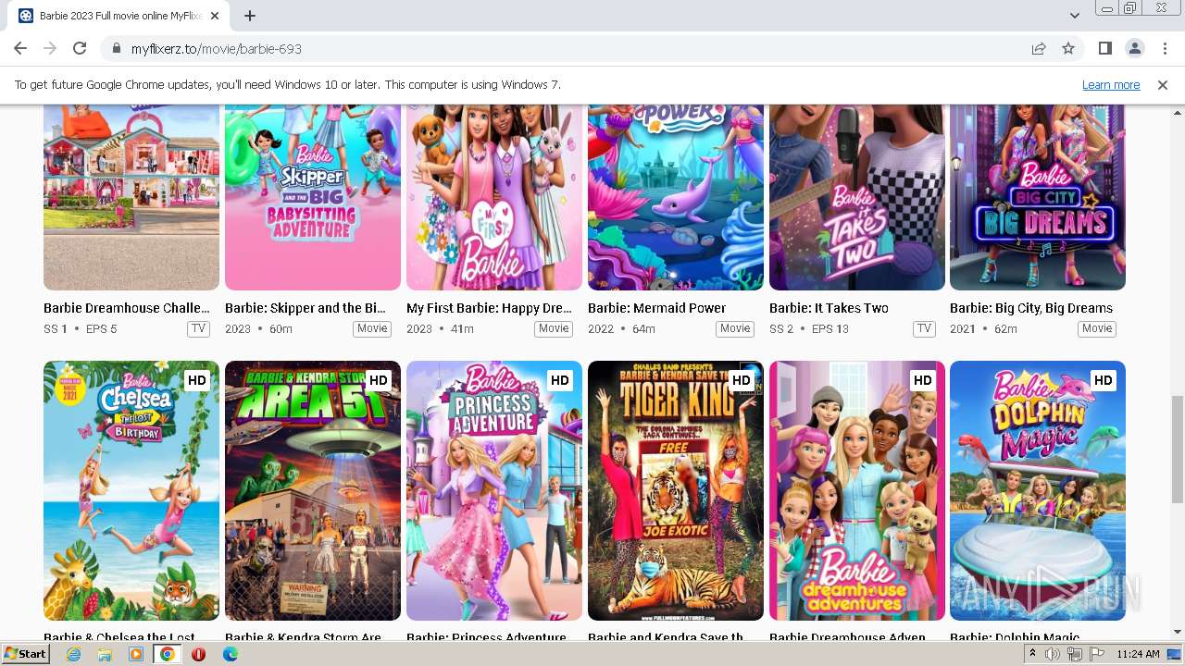The height and width of the screenshot is (666, 1185).
Task: Click TV tag under Dreamhouse Challenge
Action: [x=198, y=328]
